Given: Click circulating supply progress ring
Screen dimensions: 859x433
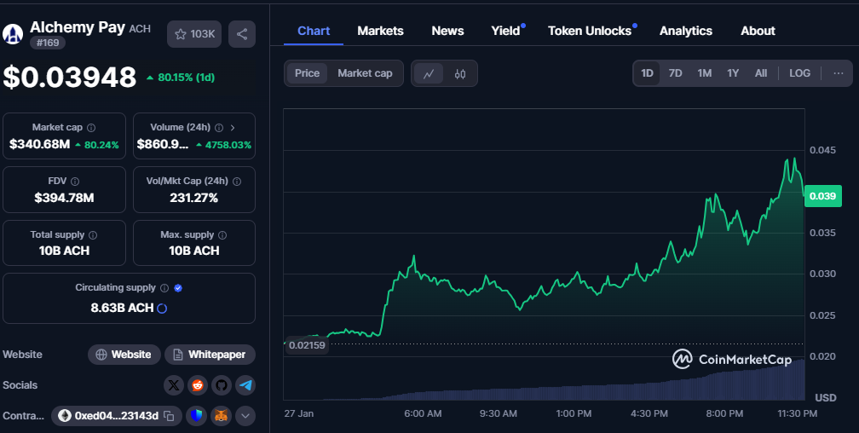Looking at the screenshot, I should (x=162, y=309).
